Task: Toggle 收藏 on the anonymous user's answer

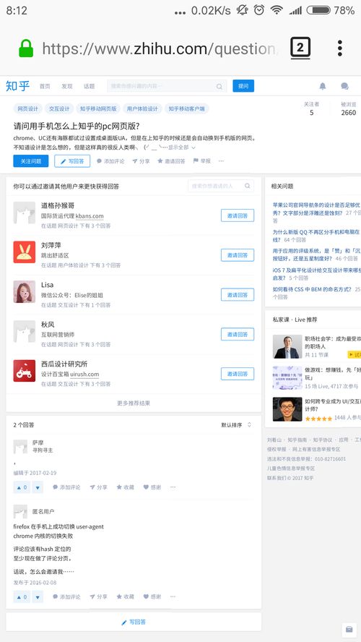Action: (125, 597)
